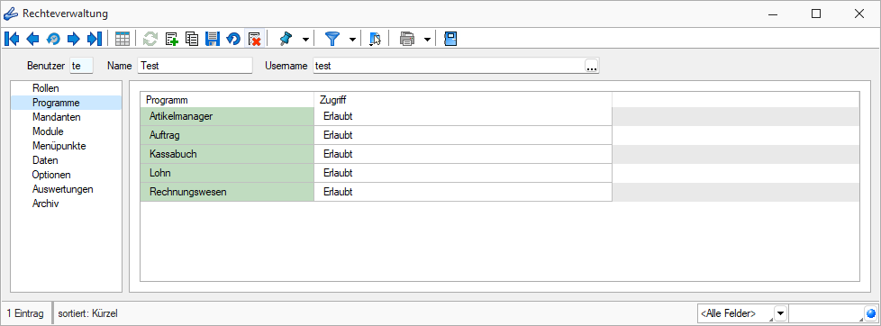This screenshot has height=326, width=881.
Task: Go to previous record arrow
Action: 32,39
